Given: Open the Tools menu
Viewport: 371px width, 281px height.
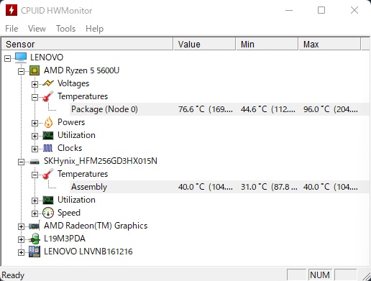Looking at the screenshot, I should point(66,29).
